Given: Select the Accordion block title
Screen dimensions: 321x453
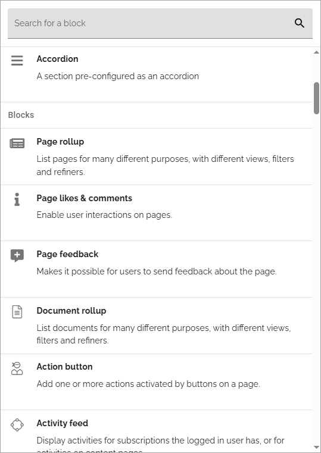Looking at the screenshot, I should [x=57, y=59].
